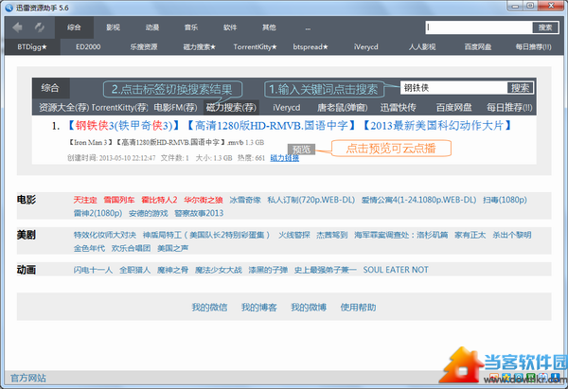Screen dimensions: 568x389
Task: Click the help guide image banner
Action: [x=284, y=120]
